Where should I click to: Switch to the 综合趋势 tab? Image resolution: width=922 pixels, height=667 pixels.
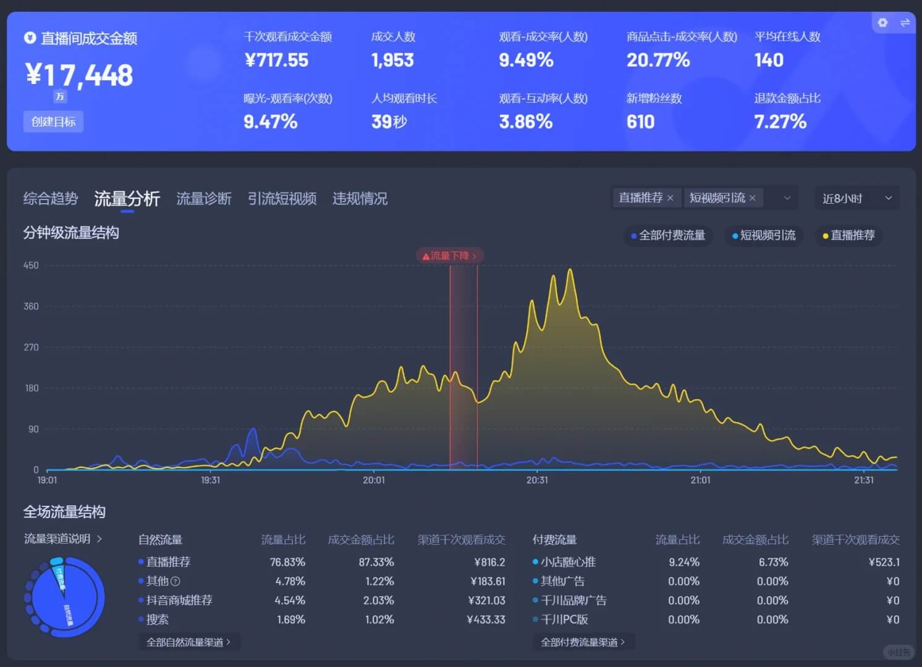click(x=51, y=199)
